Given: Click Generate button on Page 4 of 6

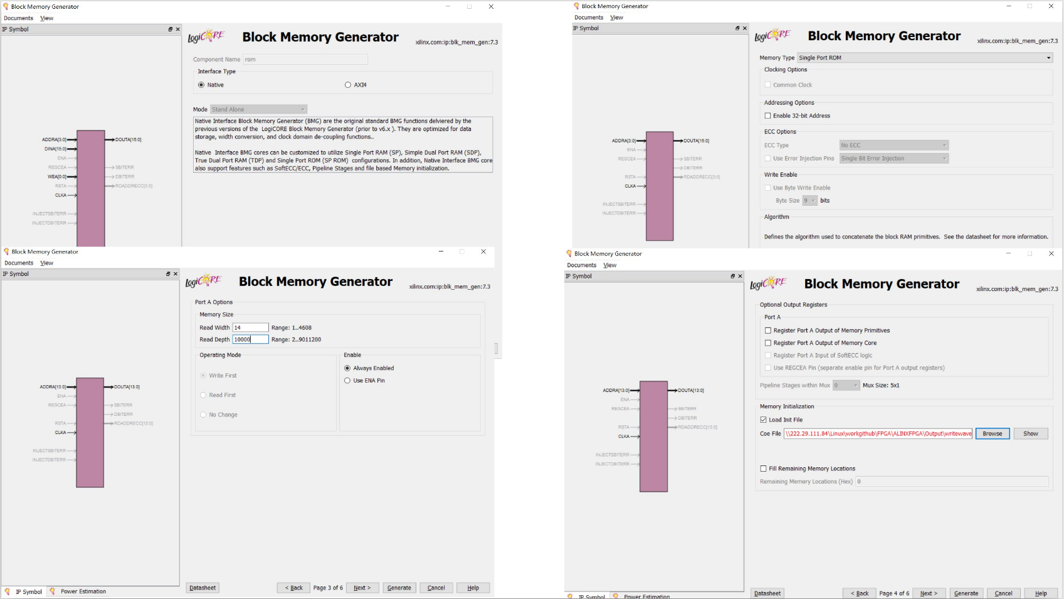Looking at the screenshot, I should [x=966, y=593].
